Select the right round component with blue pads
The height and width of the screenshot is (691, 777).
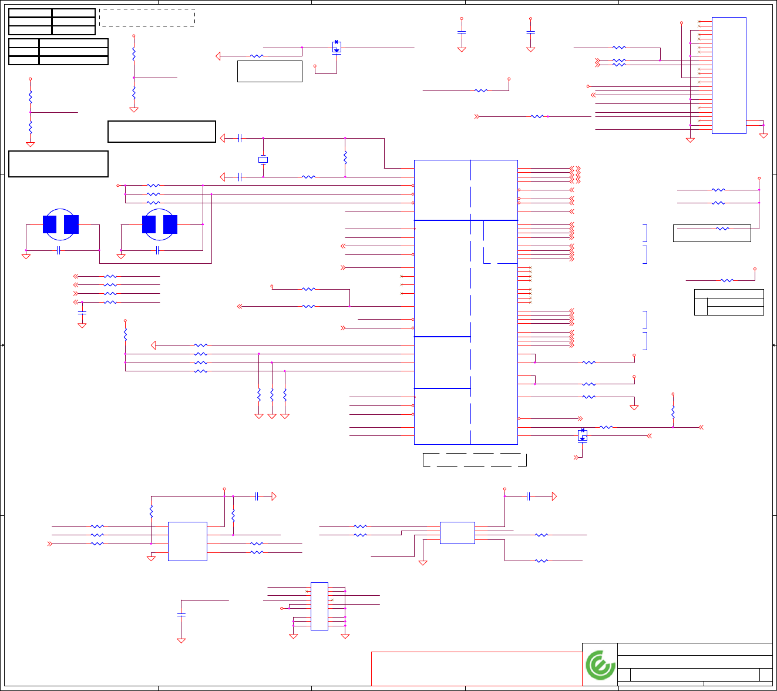160,224
